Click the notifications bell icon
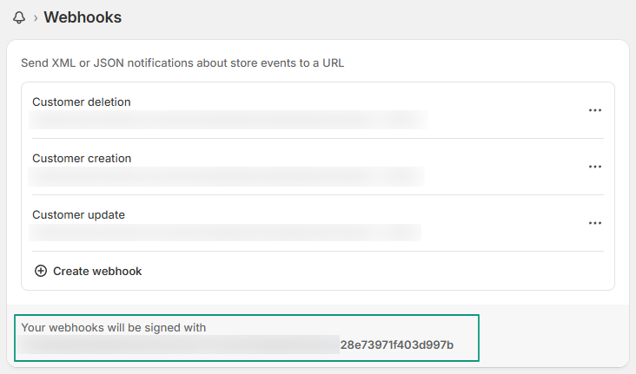The width and height of the screenshot is (636, 374). tap(19, 18)
